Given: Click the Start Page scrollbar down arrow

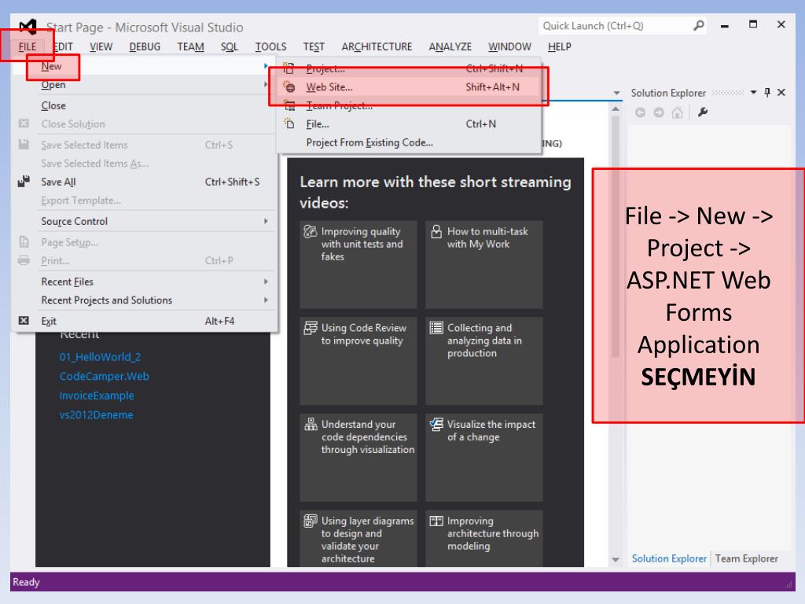Looking at the screenshot, I should coord(616,559).
